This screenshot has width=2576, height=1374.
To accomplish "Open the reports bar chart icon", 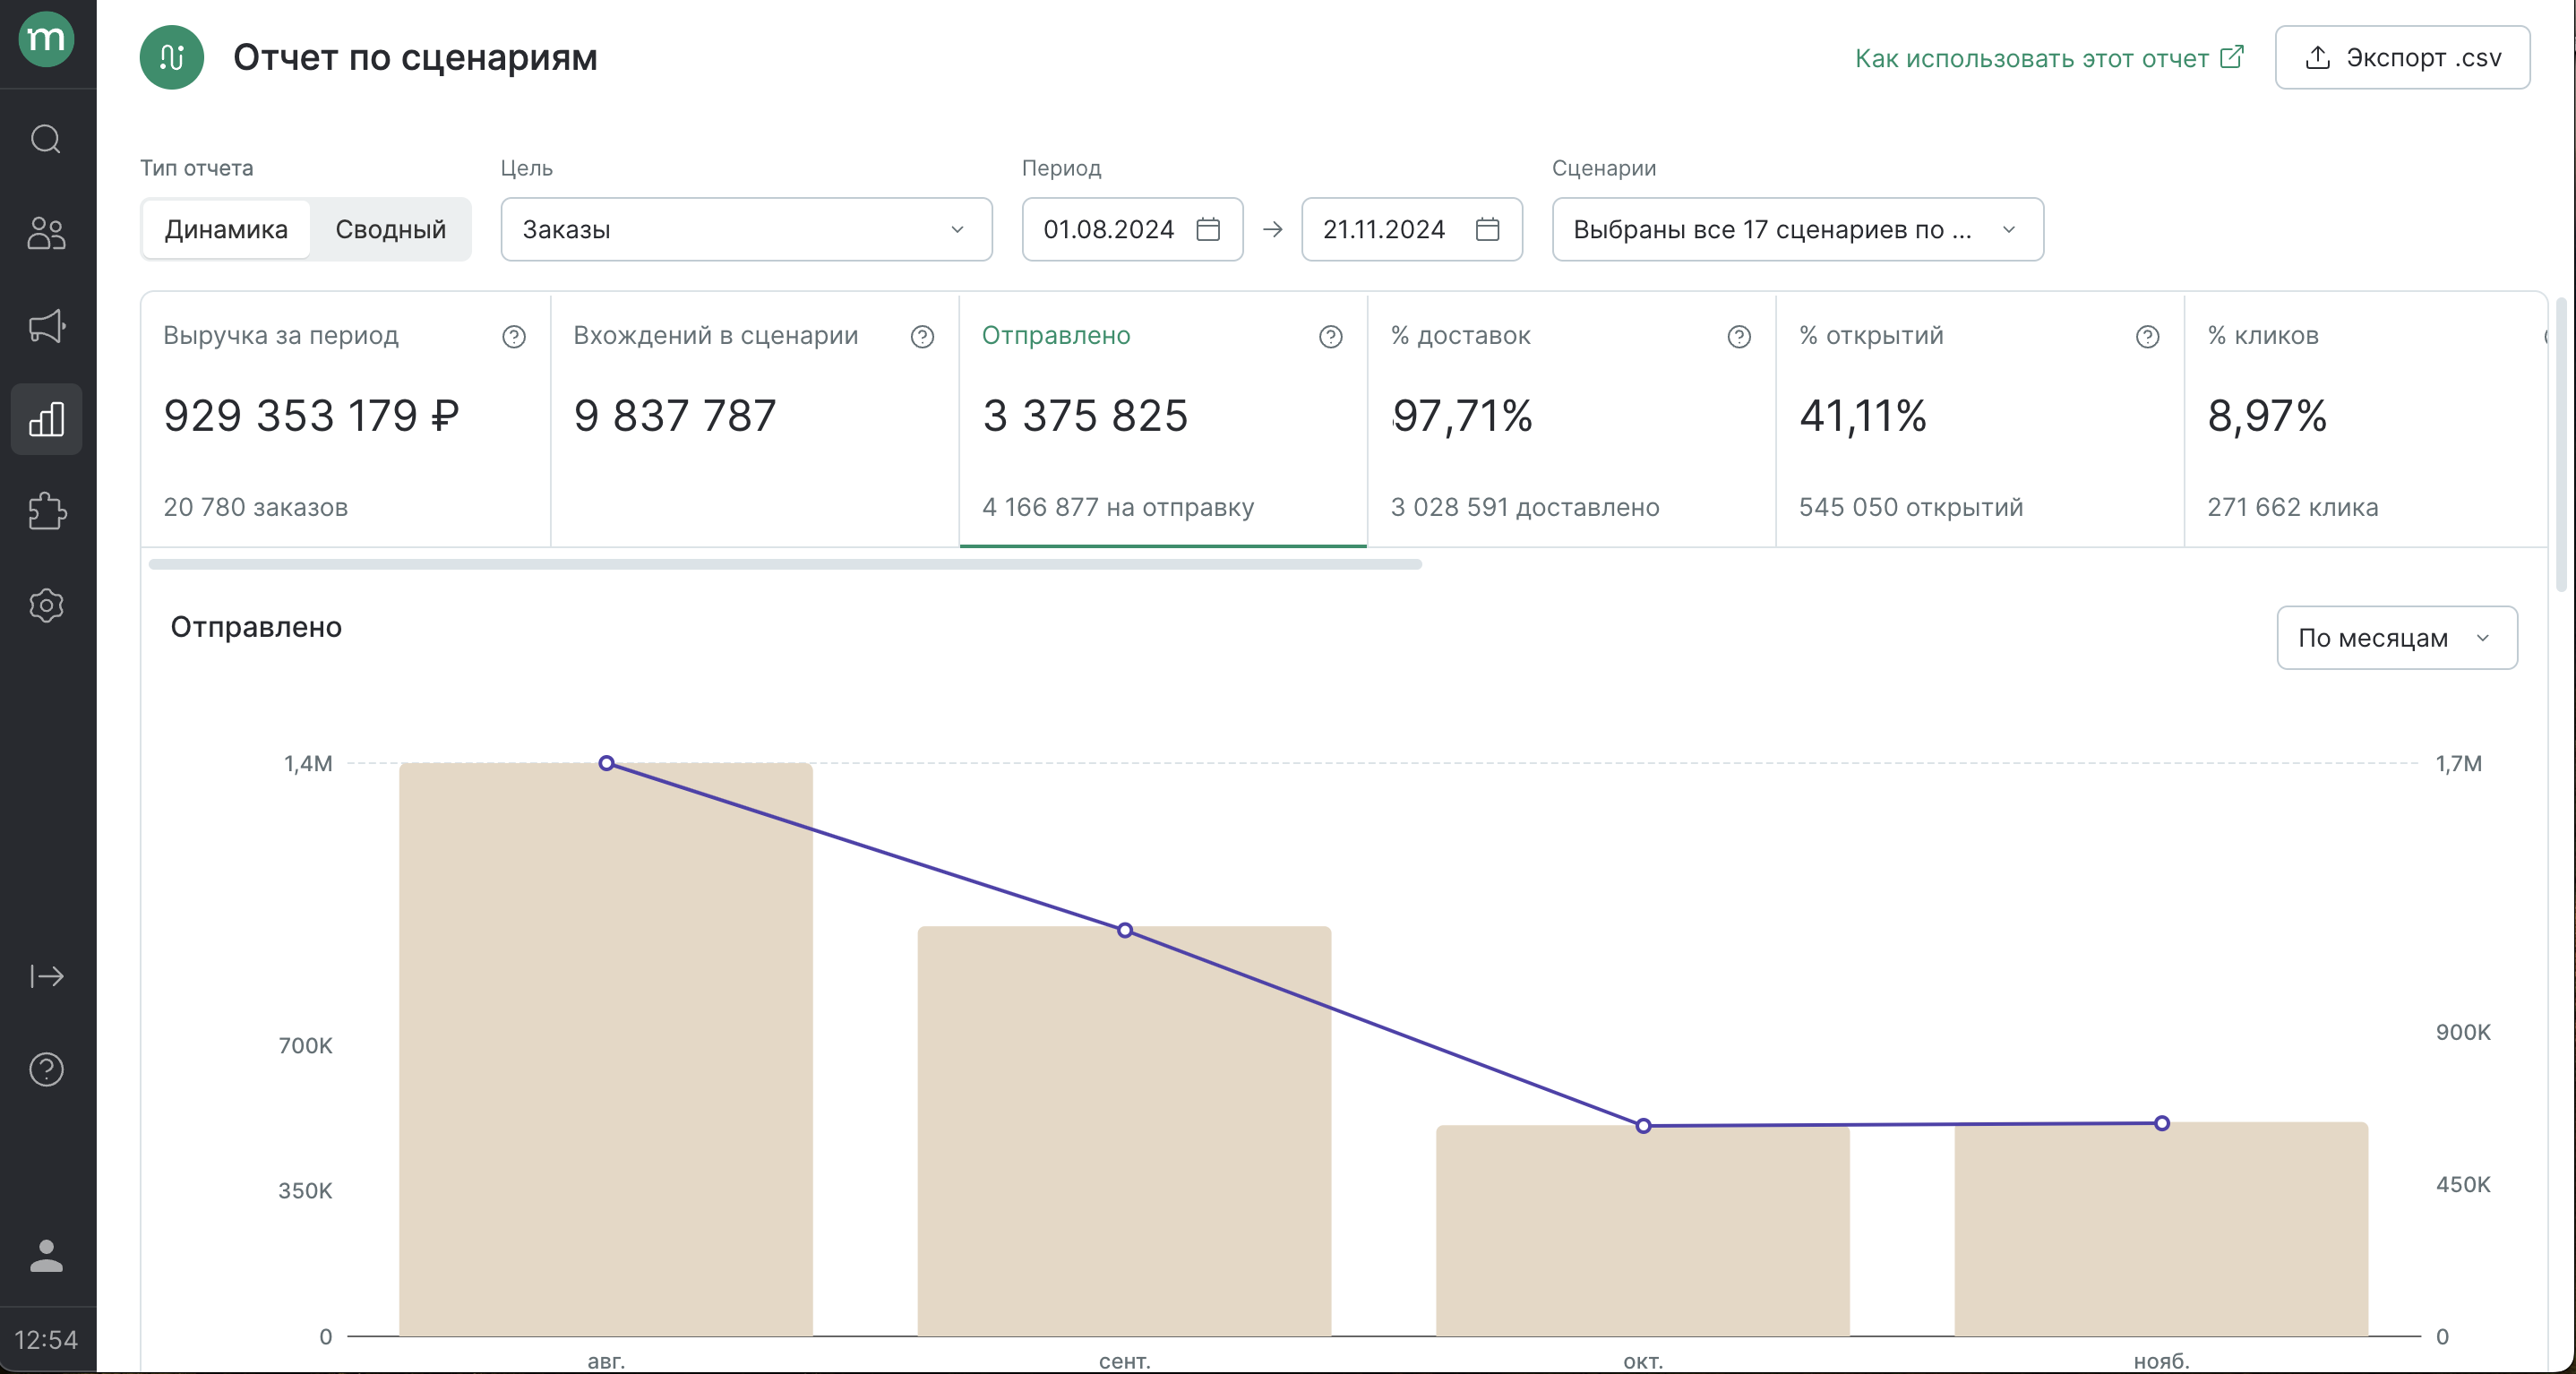I will tap(46, 419).
